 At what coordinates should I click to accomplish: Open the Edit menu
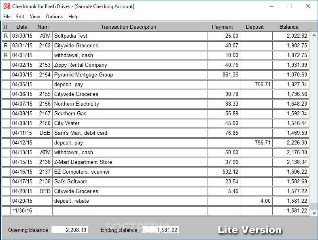point(20,17)
